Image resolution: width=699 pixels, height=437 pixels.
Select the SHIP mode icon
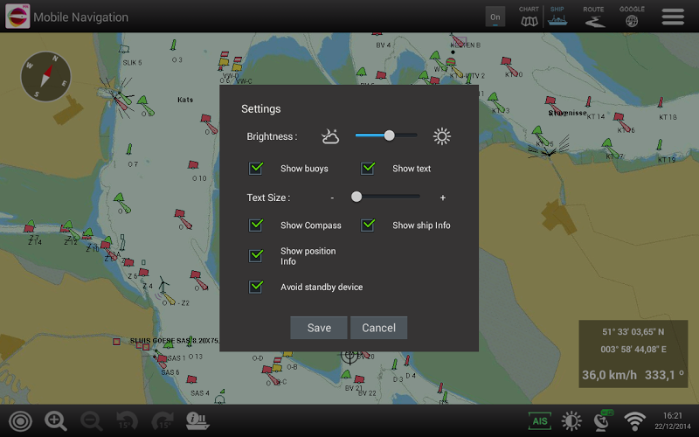pos(557,17)
